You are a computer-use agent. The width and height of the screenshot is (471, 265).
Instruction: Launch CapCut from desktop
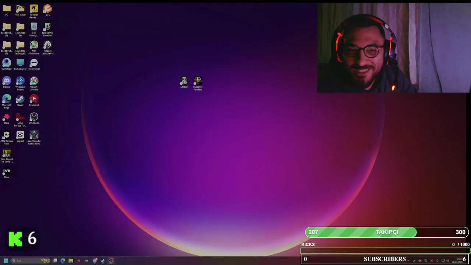[20, 136]
